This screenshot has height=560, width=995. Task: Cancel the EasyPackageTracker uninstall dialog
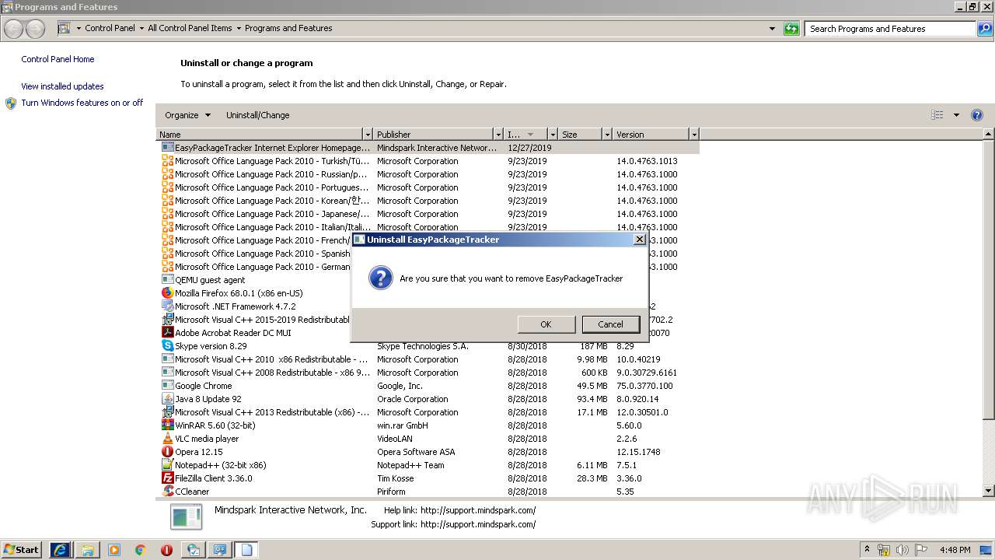pyautogui.click(x=610, y=324)
